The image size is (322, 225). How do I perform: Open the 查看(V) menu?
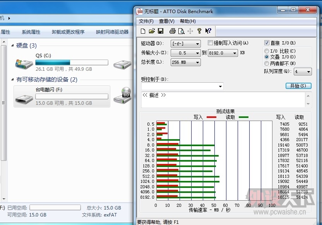pos(166,21)
